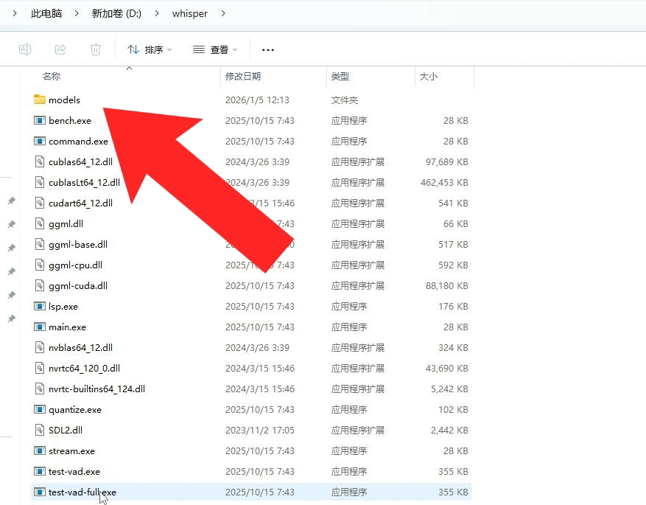
Task: Select the ggml-cpu.dll file icon
Action: click(x=40, y=265)
